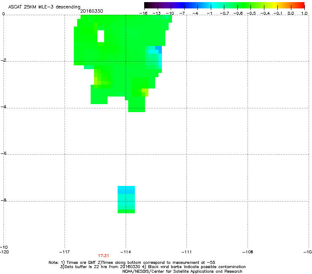Click the 1.0 label on the color bar
Image resolution: width=312 pixels, height=274 pixels.
coord(304,13)
